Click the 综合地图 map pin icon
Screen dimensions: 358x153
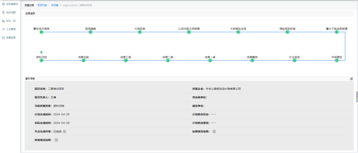coord(4,12)
